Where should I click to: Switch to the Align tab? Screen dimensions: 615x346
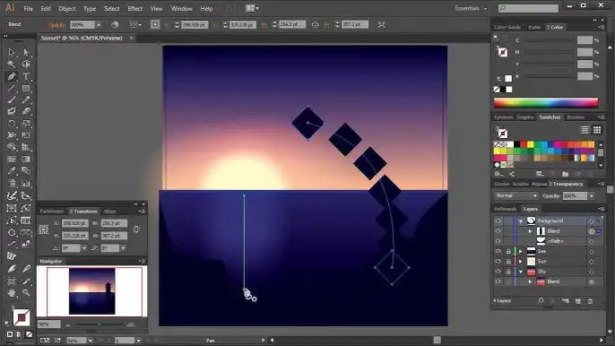pos(109,212)
